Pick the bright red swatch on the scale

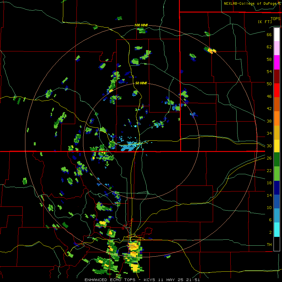(x=277, y=90)
